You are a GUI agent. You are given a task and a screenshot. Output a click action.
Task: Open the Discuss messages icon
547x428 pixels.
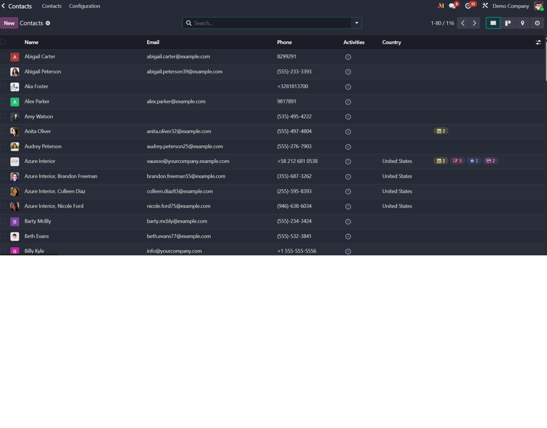[x=452, y=6]
